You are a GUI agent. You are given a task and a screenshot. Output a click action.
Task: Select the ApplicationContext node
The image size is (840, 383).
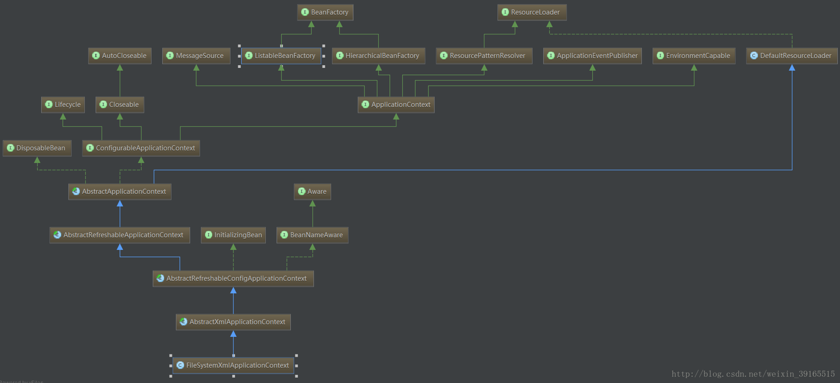click(x=396, y=105)
